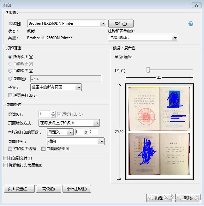
Task: Click the 取消 cancel button
Action: point(188,198)
